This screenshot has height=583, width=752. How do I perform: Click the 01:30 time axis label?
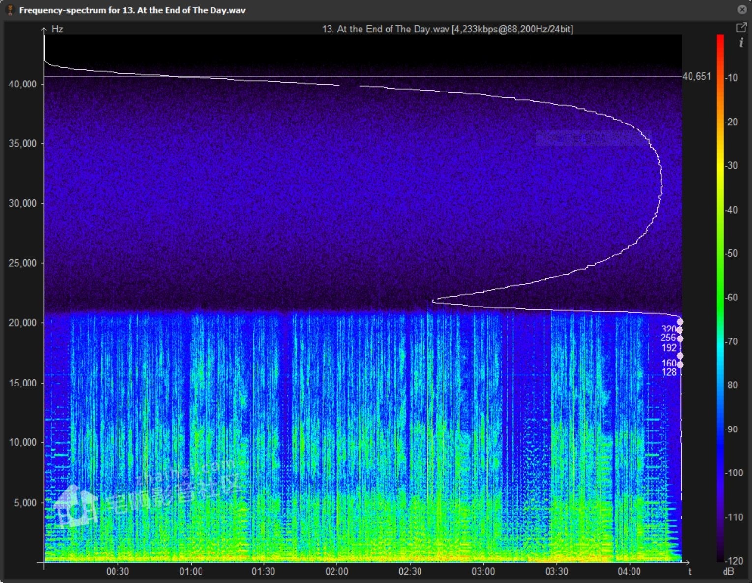click(x=264, y=572)
